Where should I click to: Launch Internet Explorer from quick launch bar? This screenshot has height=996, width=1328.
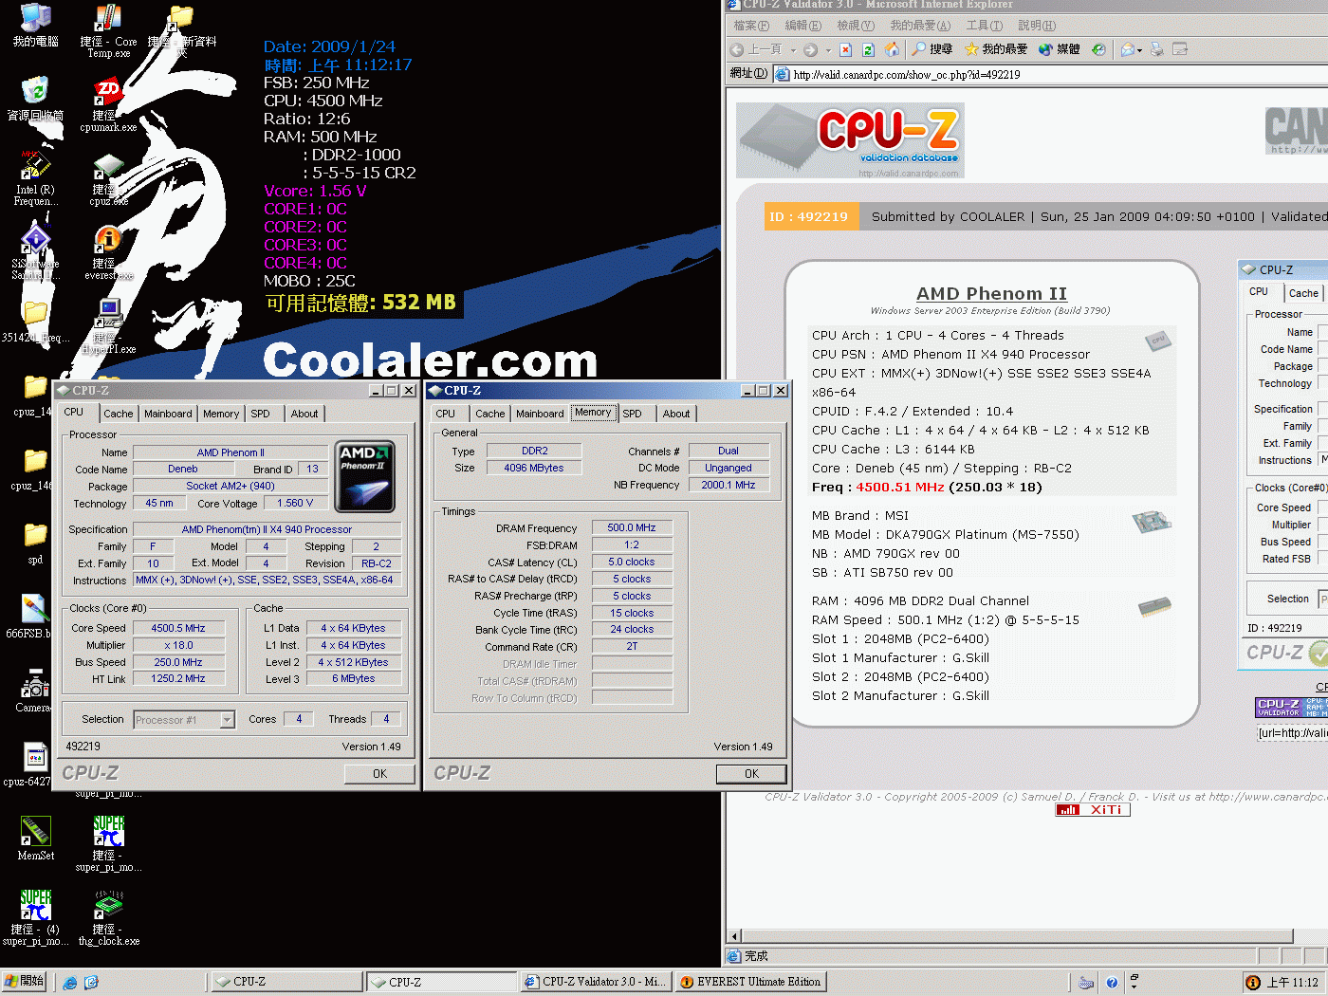tap(70, 983)
